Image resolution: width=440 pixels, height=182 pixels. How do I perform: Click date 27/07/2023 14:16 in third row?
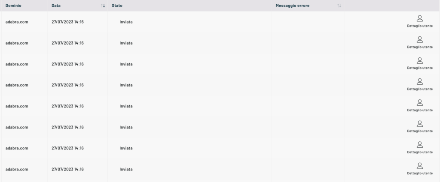click(67, 64)
